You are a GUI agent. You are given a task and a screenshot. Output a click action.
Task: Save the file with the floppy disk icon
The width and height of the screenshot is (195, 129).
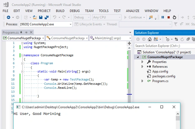41,17
